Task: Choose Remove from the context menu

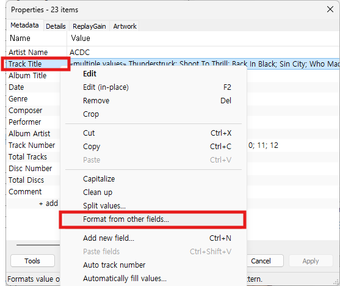Action: [154, 101]
